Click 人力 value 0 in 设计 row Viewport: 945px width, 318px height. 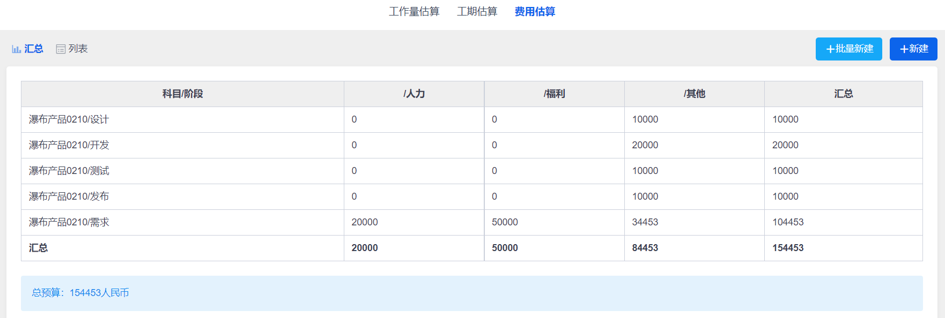[354, 119]
